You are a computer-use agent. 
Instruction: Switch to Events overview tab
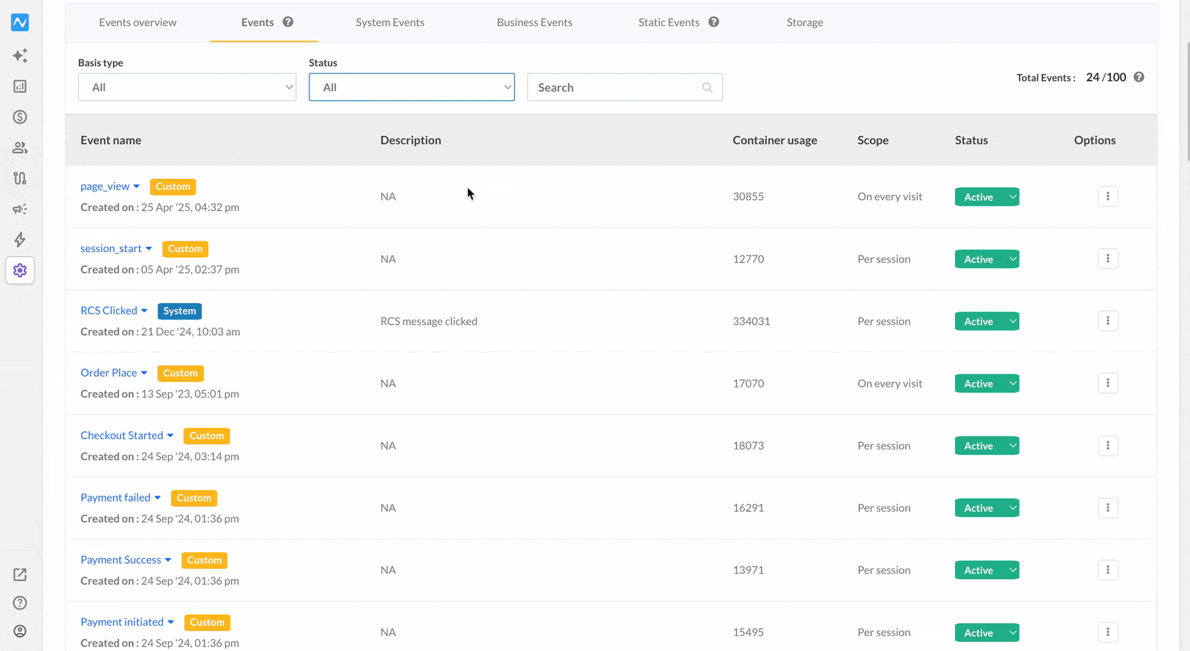click(138, 22)
